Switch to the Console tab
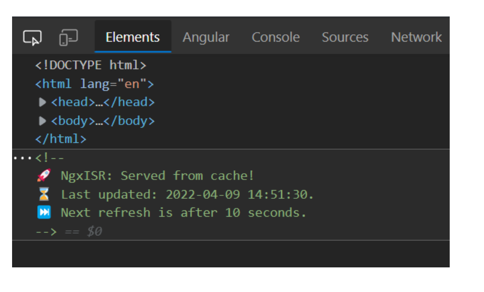 (x=275, y=36)
